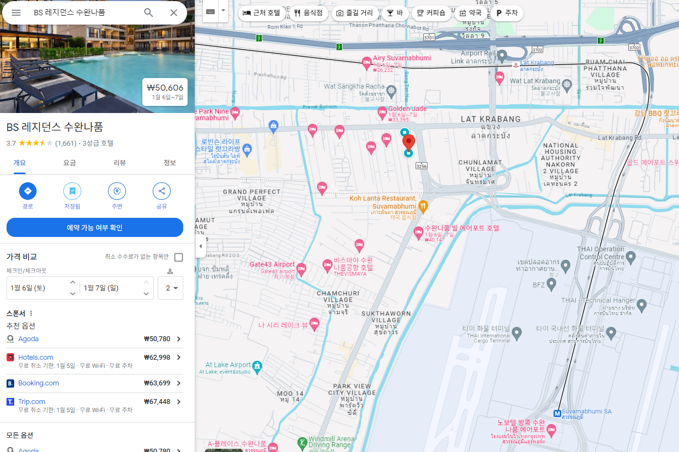Screen dimensions: 679x452
Task: Switch to the 리뷰 tab
Action: (x=120, y=163)
